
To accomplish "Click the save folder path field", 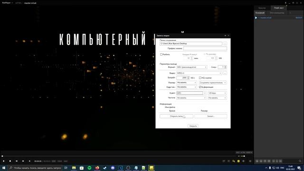I will point(191,44).
